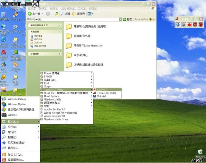Viewport: 206px width, 163px height.
Task: Click the last red swirl icon in T.sonic
Action: 201,25
